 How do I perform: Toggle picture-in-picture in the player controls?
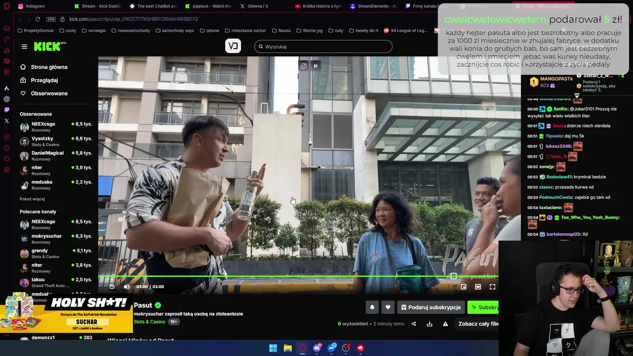coord(463,287)
